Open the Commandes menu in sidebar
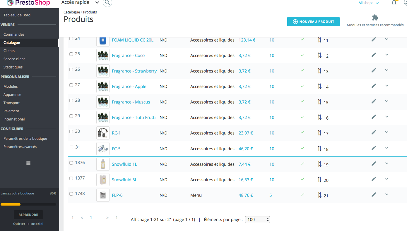Image resolution: width=407 pixels, height=231 pixels. pyautogui.click(x=14, y=34)
